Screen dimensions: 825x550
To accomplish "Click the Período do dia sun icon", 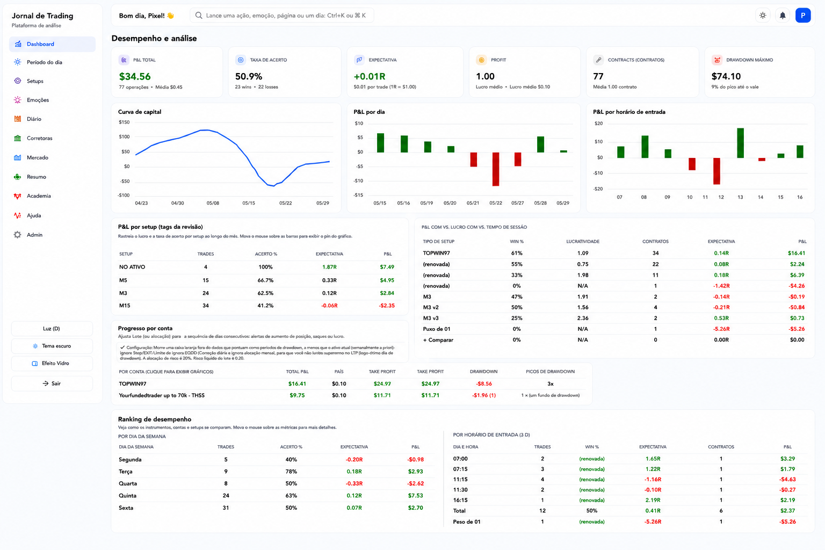I will tap(18, 62).
